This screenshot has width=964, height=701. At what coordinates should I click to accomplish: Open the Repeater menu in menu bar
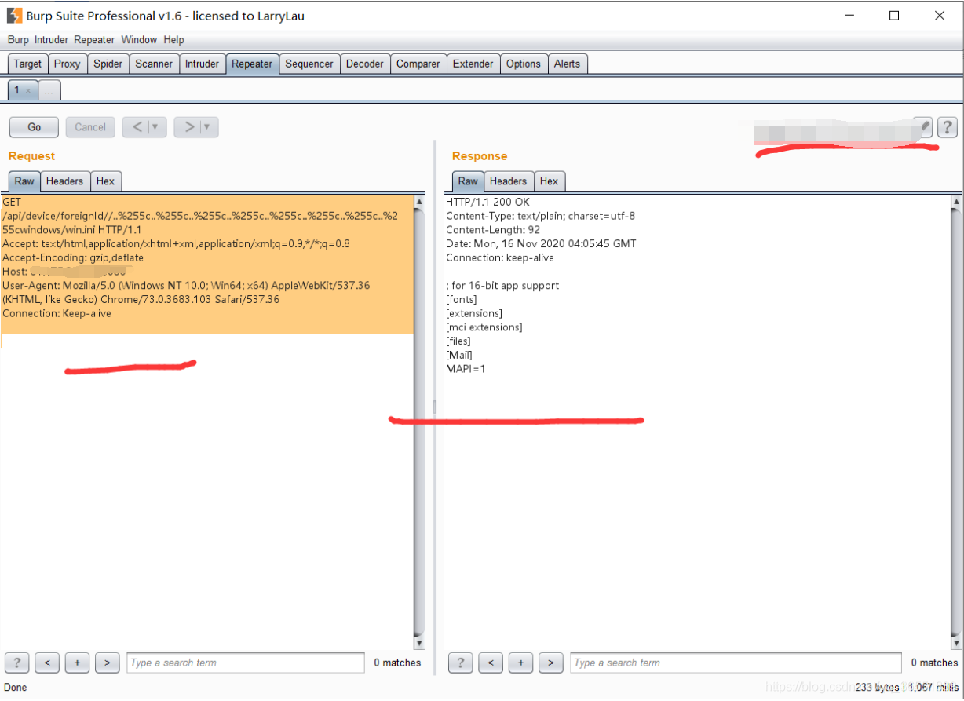(x=94, y=40)
